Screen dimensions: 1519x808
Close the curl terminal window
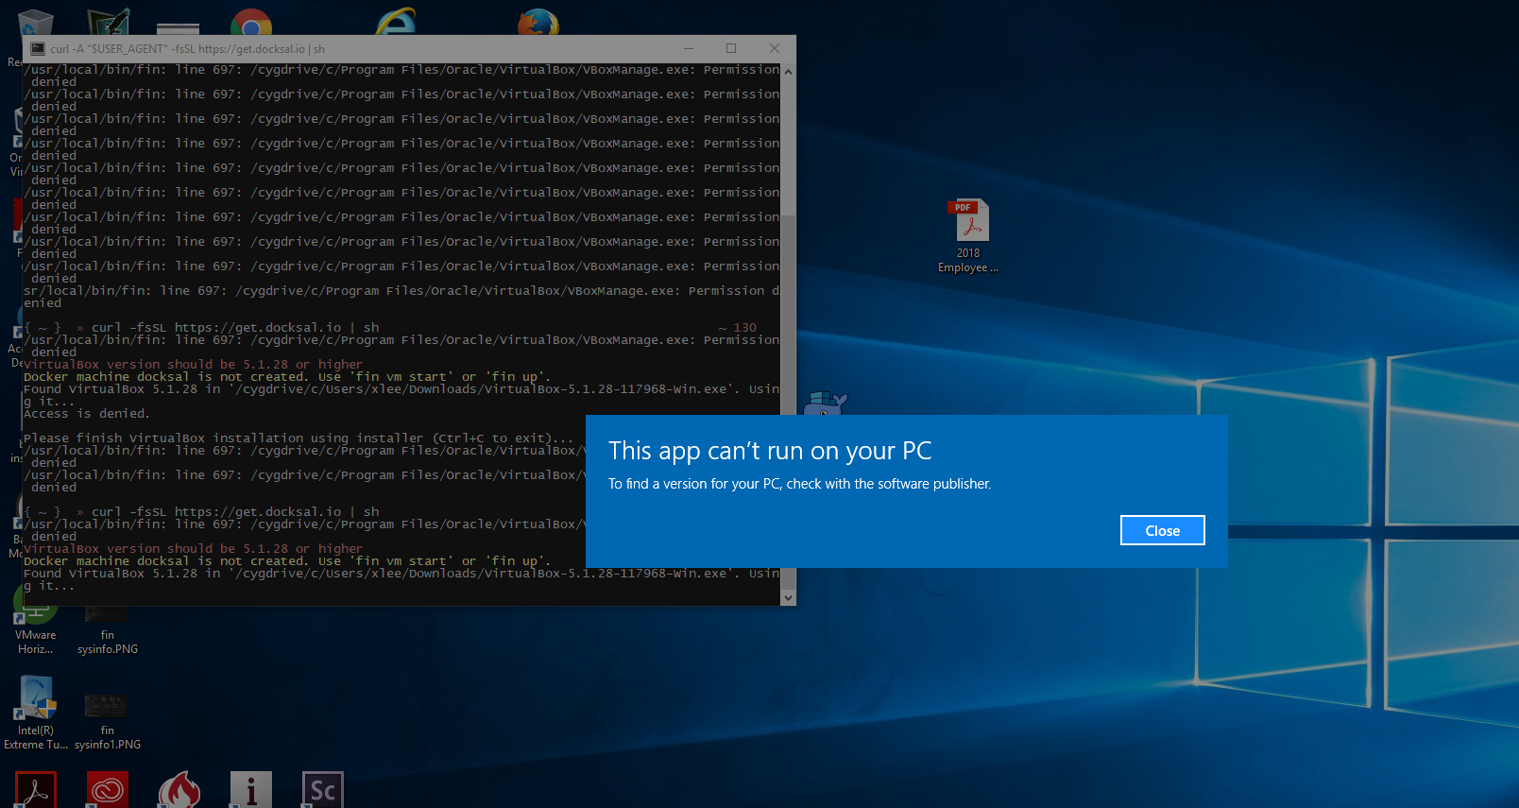coord(775,48)
